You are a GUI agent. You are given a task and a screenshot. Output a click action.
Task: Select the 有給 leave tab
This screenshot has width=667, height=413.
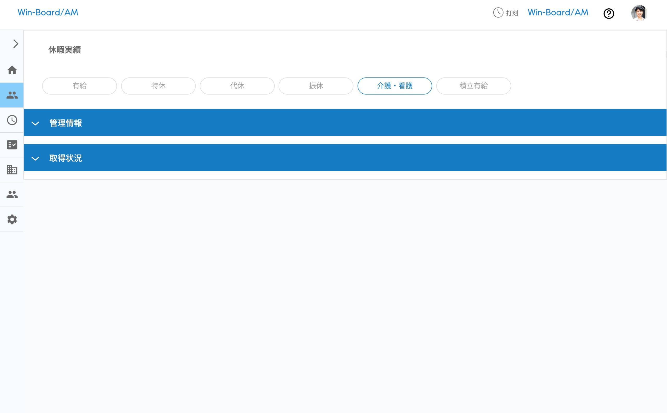click(x=79, y=86)
